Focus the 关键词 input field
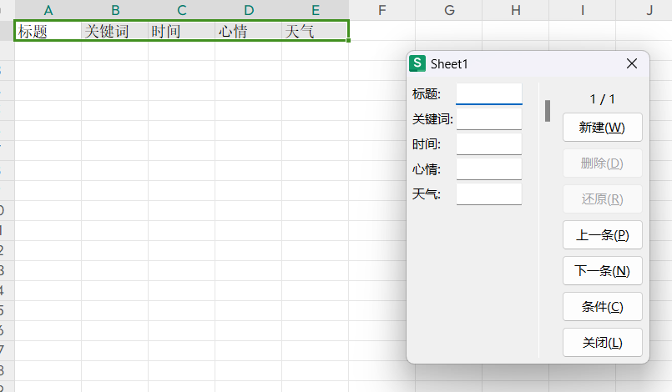The height and width of the screenshot is (392, 672). pyautogui.click(x=489, y=119)
